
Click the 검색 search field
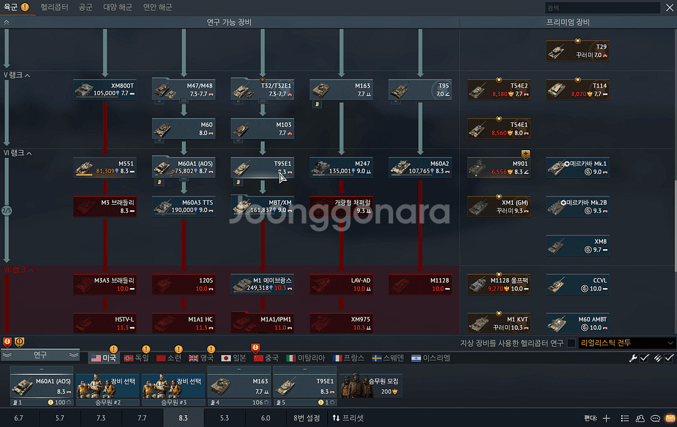(x=602, y=8)
